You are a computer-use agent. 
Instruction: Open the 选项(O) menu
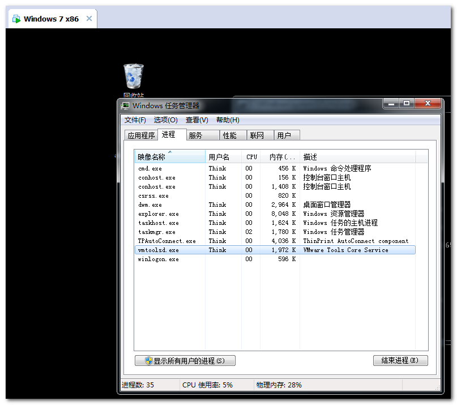pos(165,120)
